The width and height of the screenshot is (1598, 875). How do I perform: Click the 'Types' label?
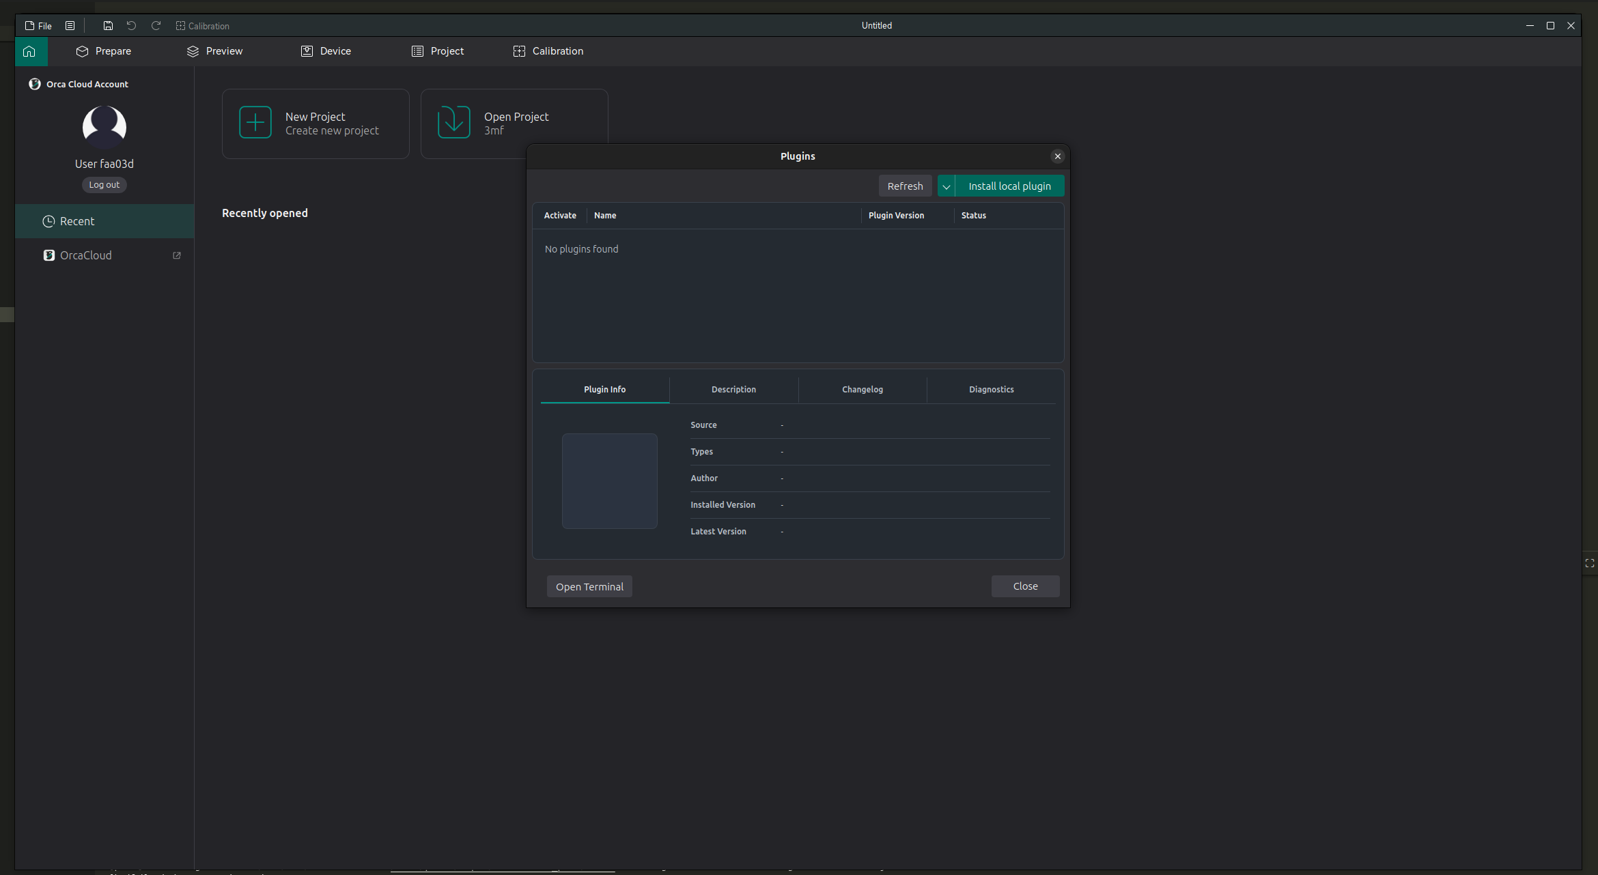pos(701,452)
